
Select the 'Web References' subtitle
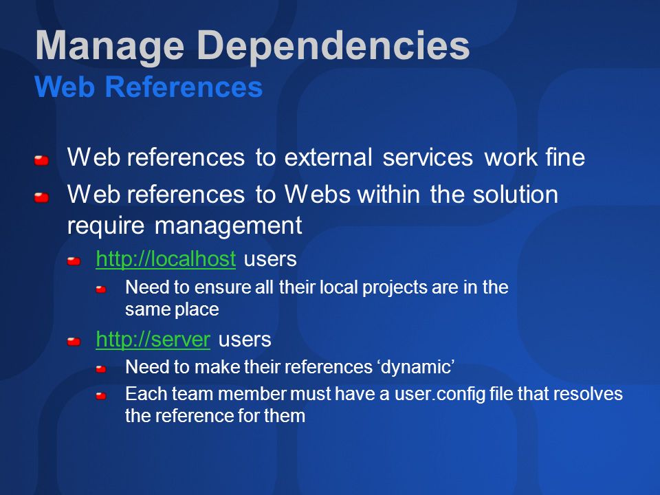click(149, 87)
